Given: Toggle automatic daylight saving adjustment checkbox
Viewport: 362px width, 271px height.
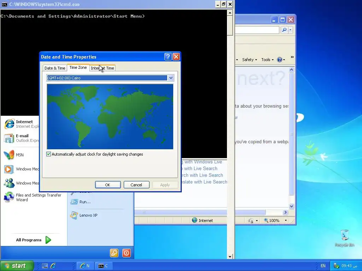Looking at the screenshot, I should [x=48, y=154].
